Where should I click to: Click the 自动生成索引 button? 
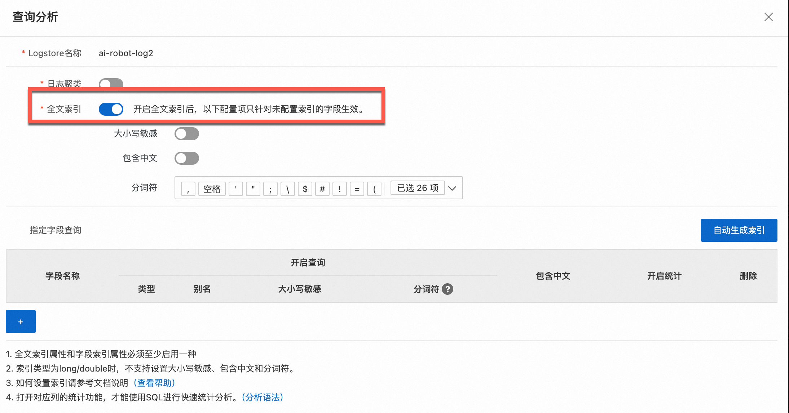739,230
